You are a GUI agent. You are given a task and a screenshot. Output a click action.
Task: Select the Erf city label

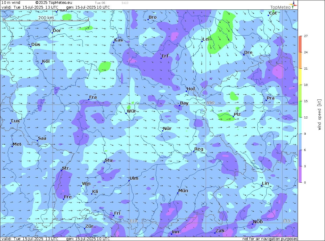[x=165, y=56]
